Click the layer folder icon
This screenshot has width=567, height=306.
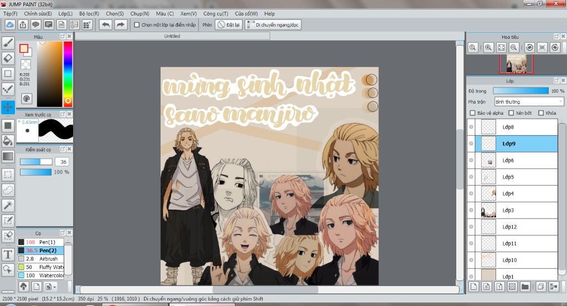click(x=525, y=287)
